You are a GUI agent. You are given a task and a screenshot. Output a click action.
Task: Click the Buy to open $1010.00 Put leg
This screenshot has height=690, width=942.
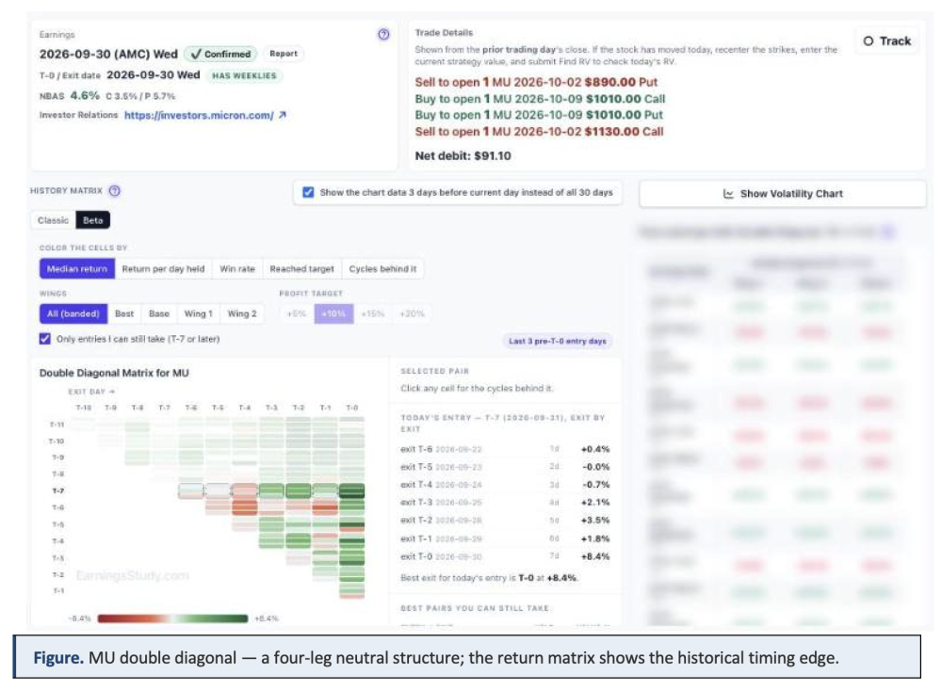[538, 115]
